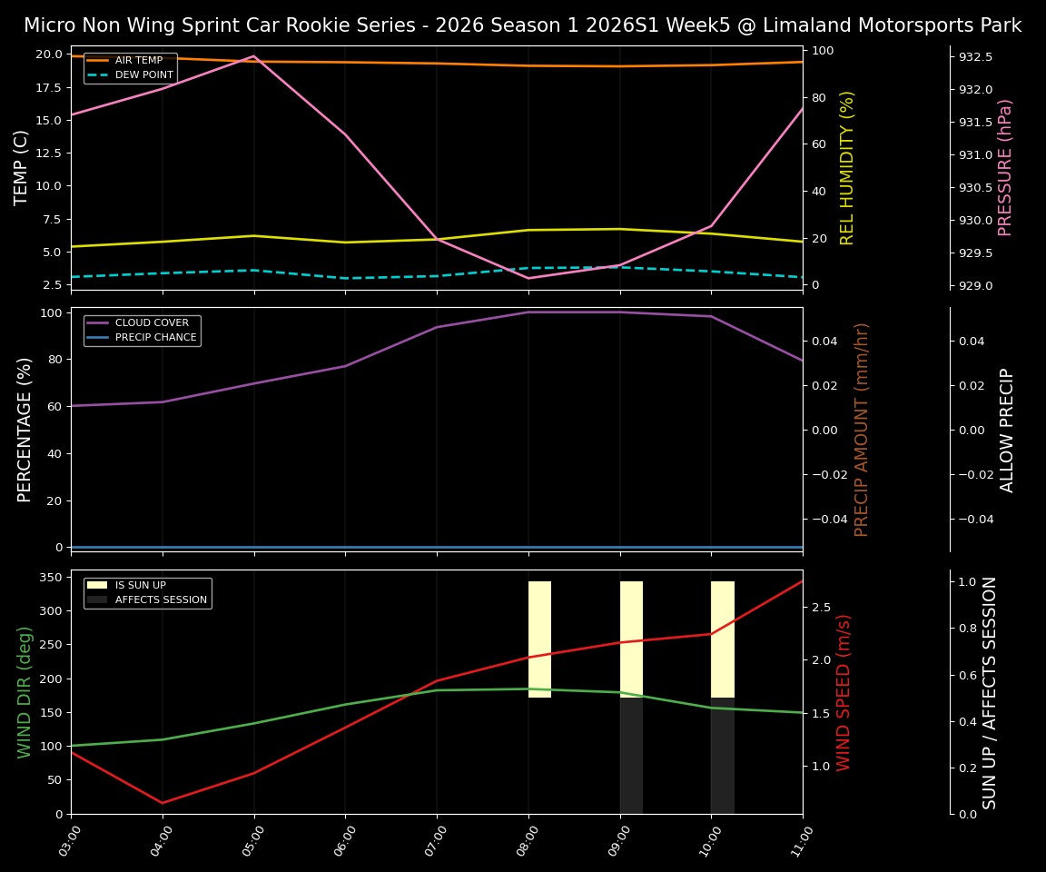Viewport: 1046px width, 872px height.
Task: Click the chart title mentioning Limaland Motorsports Park
Action: click(523, 25)
